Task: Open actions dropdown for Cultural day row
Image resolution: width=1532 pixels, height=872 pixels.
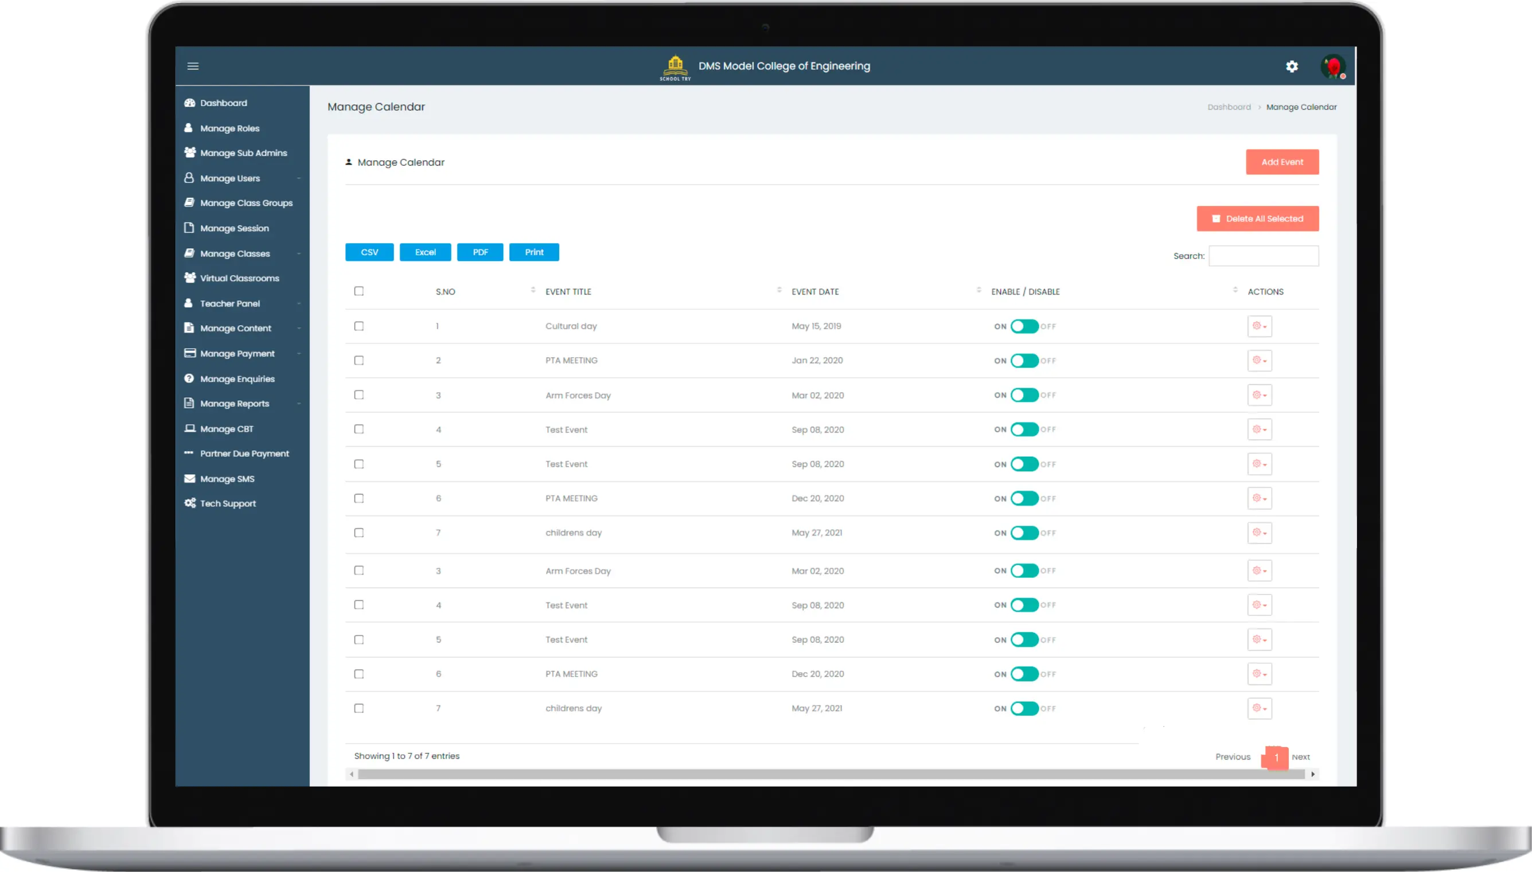Action: (1260, 326)
